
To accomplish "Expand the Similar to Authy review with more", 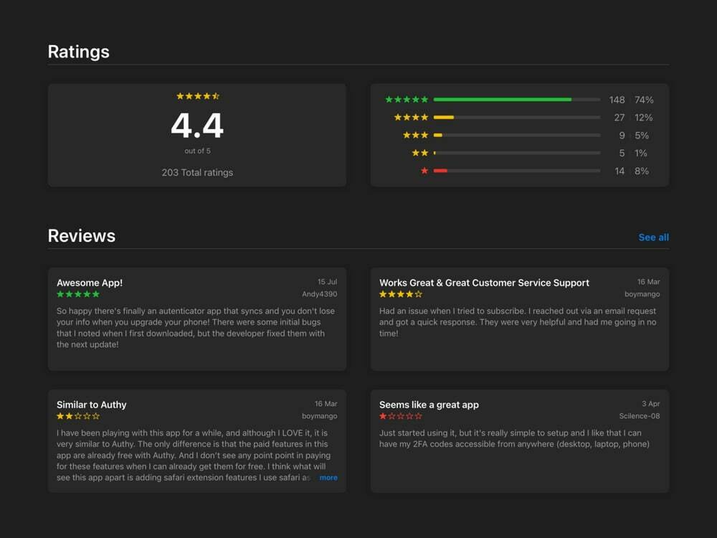I will click(x=328, y=478).
